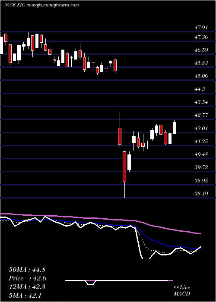Click the 47.36 price axis label

coord(201,37)
